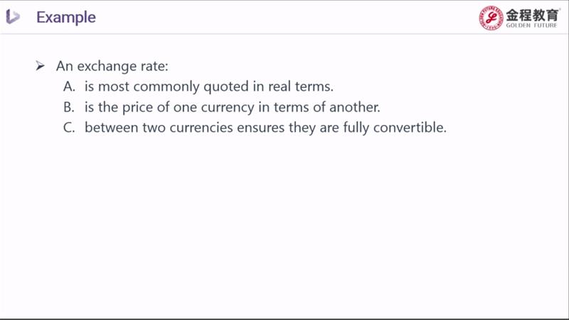Select the letter A option marker
Screen dimensions: 569x320
click(x=68, y=87)
